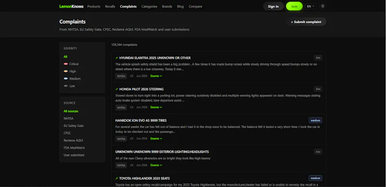Click low badge on Hyundai Elantra complaint
Screen dimensions: 386x187
click(x=318, y=58)
